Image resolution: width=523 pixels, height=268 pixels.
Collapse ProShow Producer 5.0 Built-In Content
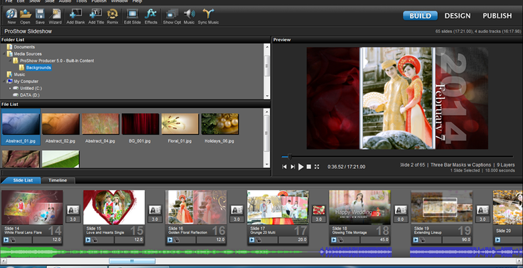(9, 60)
